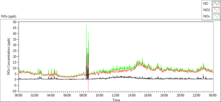Click the NO2 red line sample icon
The image size is (221, 102).
216,10
